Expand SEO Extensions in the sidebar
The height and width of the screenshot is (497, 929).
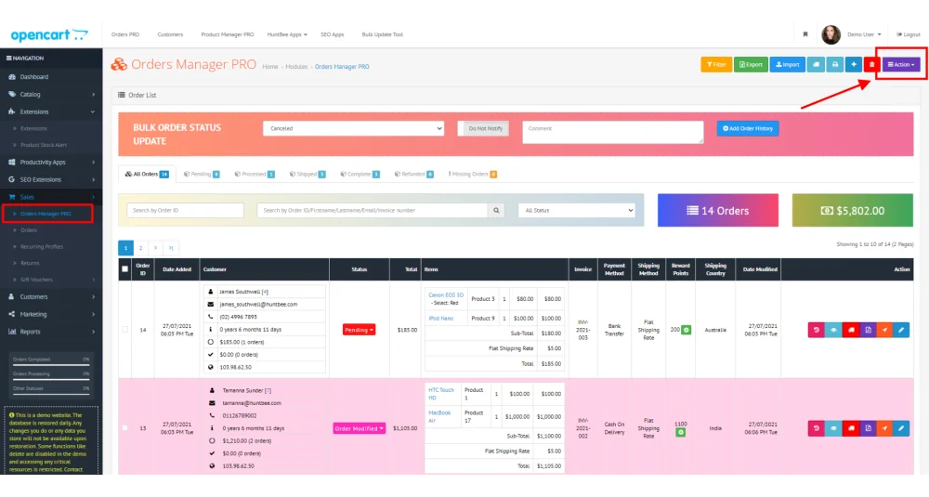pos(51,179)
